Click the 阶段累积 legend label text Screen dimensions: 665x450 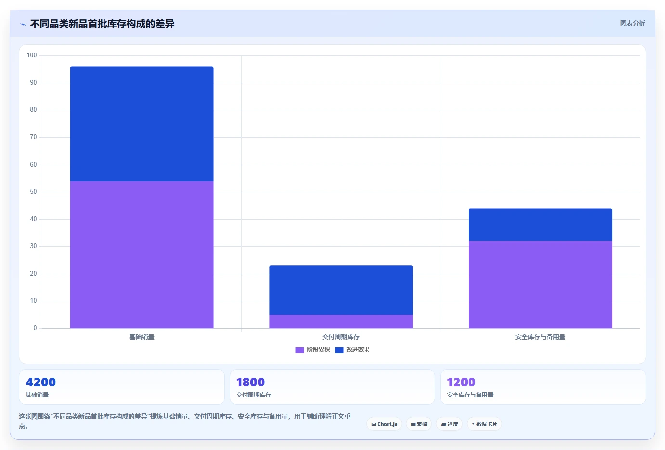click(x=318, y=350)
